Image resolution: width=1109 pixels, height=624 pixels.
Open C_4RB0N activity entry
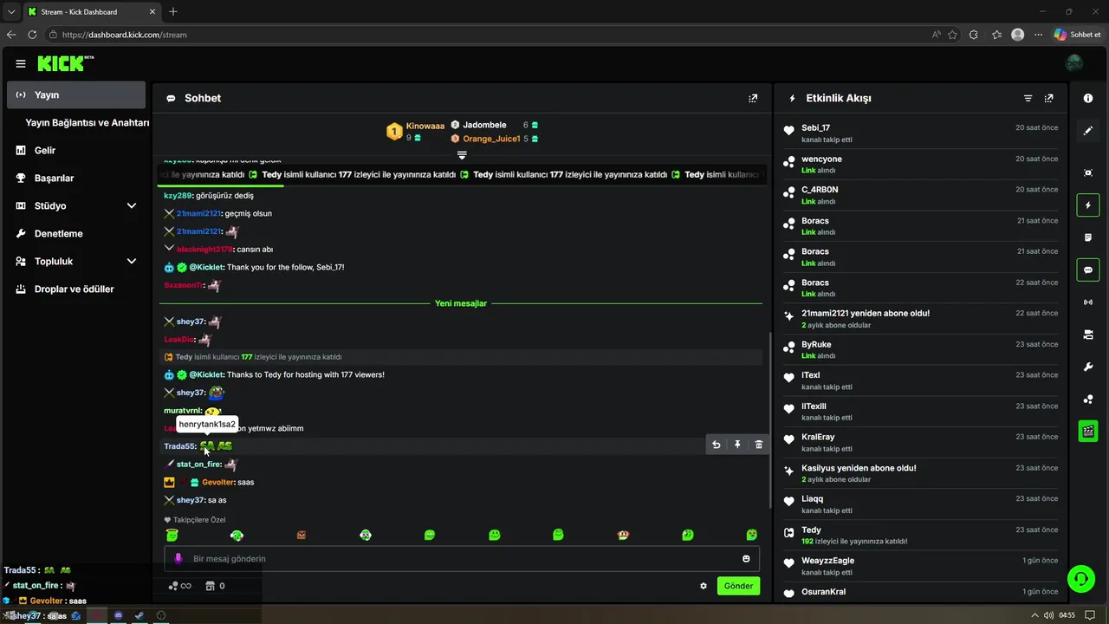point(921,195)
